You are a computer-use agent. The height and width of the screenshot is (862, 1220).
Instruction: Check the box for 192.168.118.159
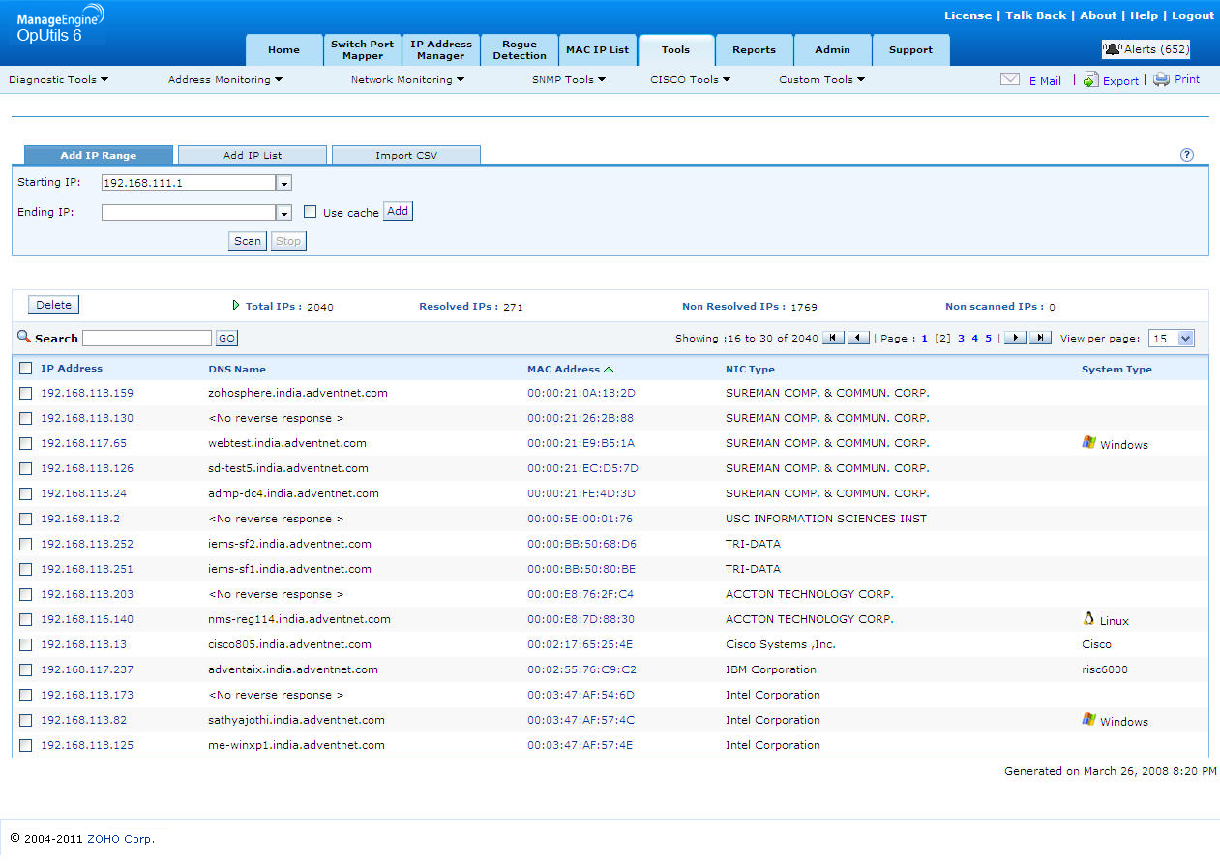(x=26, y=393)
